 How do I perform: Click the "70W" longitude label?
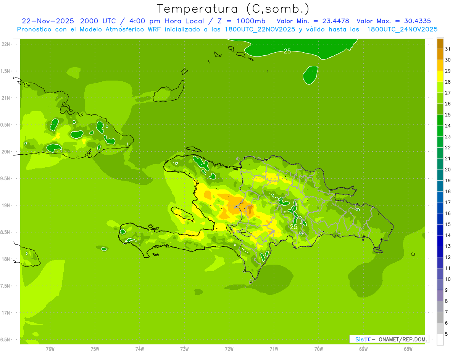[x=318, y=349]
